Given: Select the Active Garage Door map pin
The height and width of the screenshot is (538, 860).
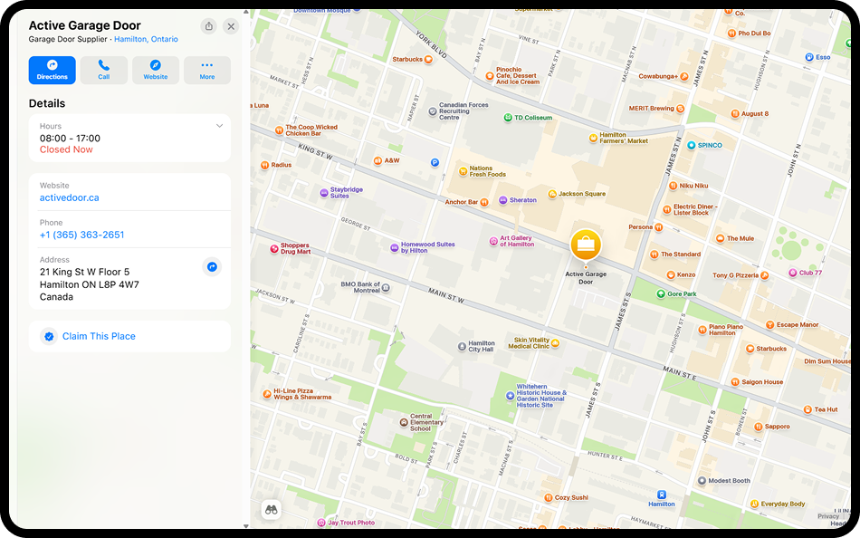Looking at the screenshot, I should click(x=586, y=245).
